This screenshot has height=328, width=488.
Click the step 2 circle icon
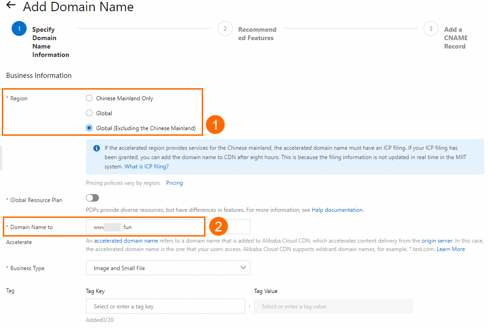[225, 29]
